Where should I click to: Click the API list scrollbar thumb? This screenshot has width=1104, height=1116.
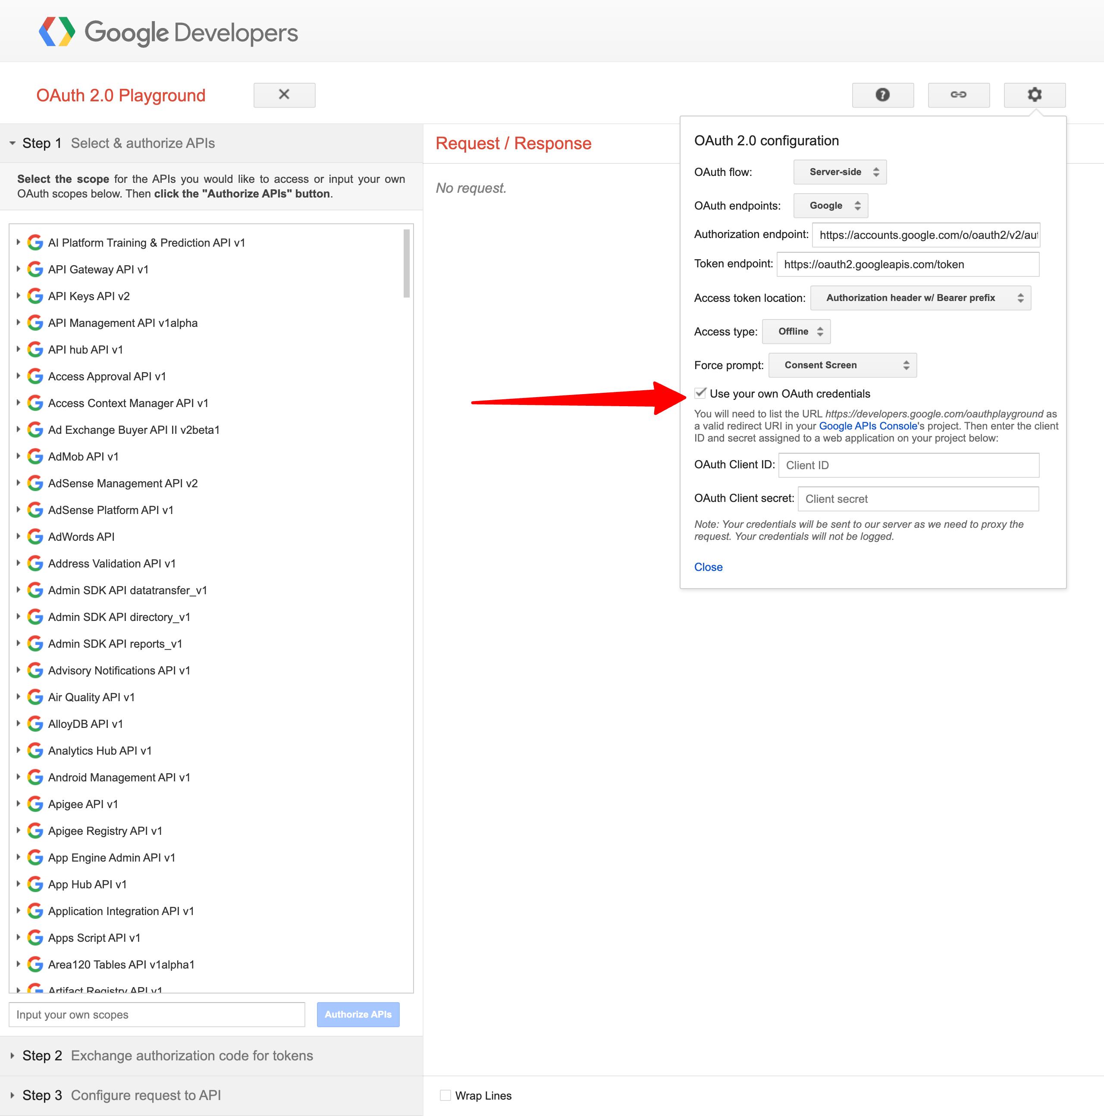click(406, 263)
